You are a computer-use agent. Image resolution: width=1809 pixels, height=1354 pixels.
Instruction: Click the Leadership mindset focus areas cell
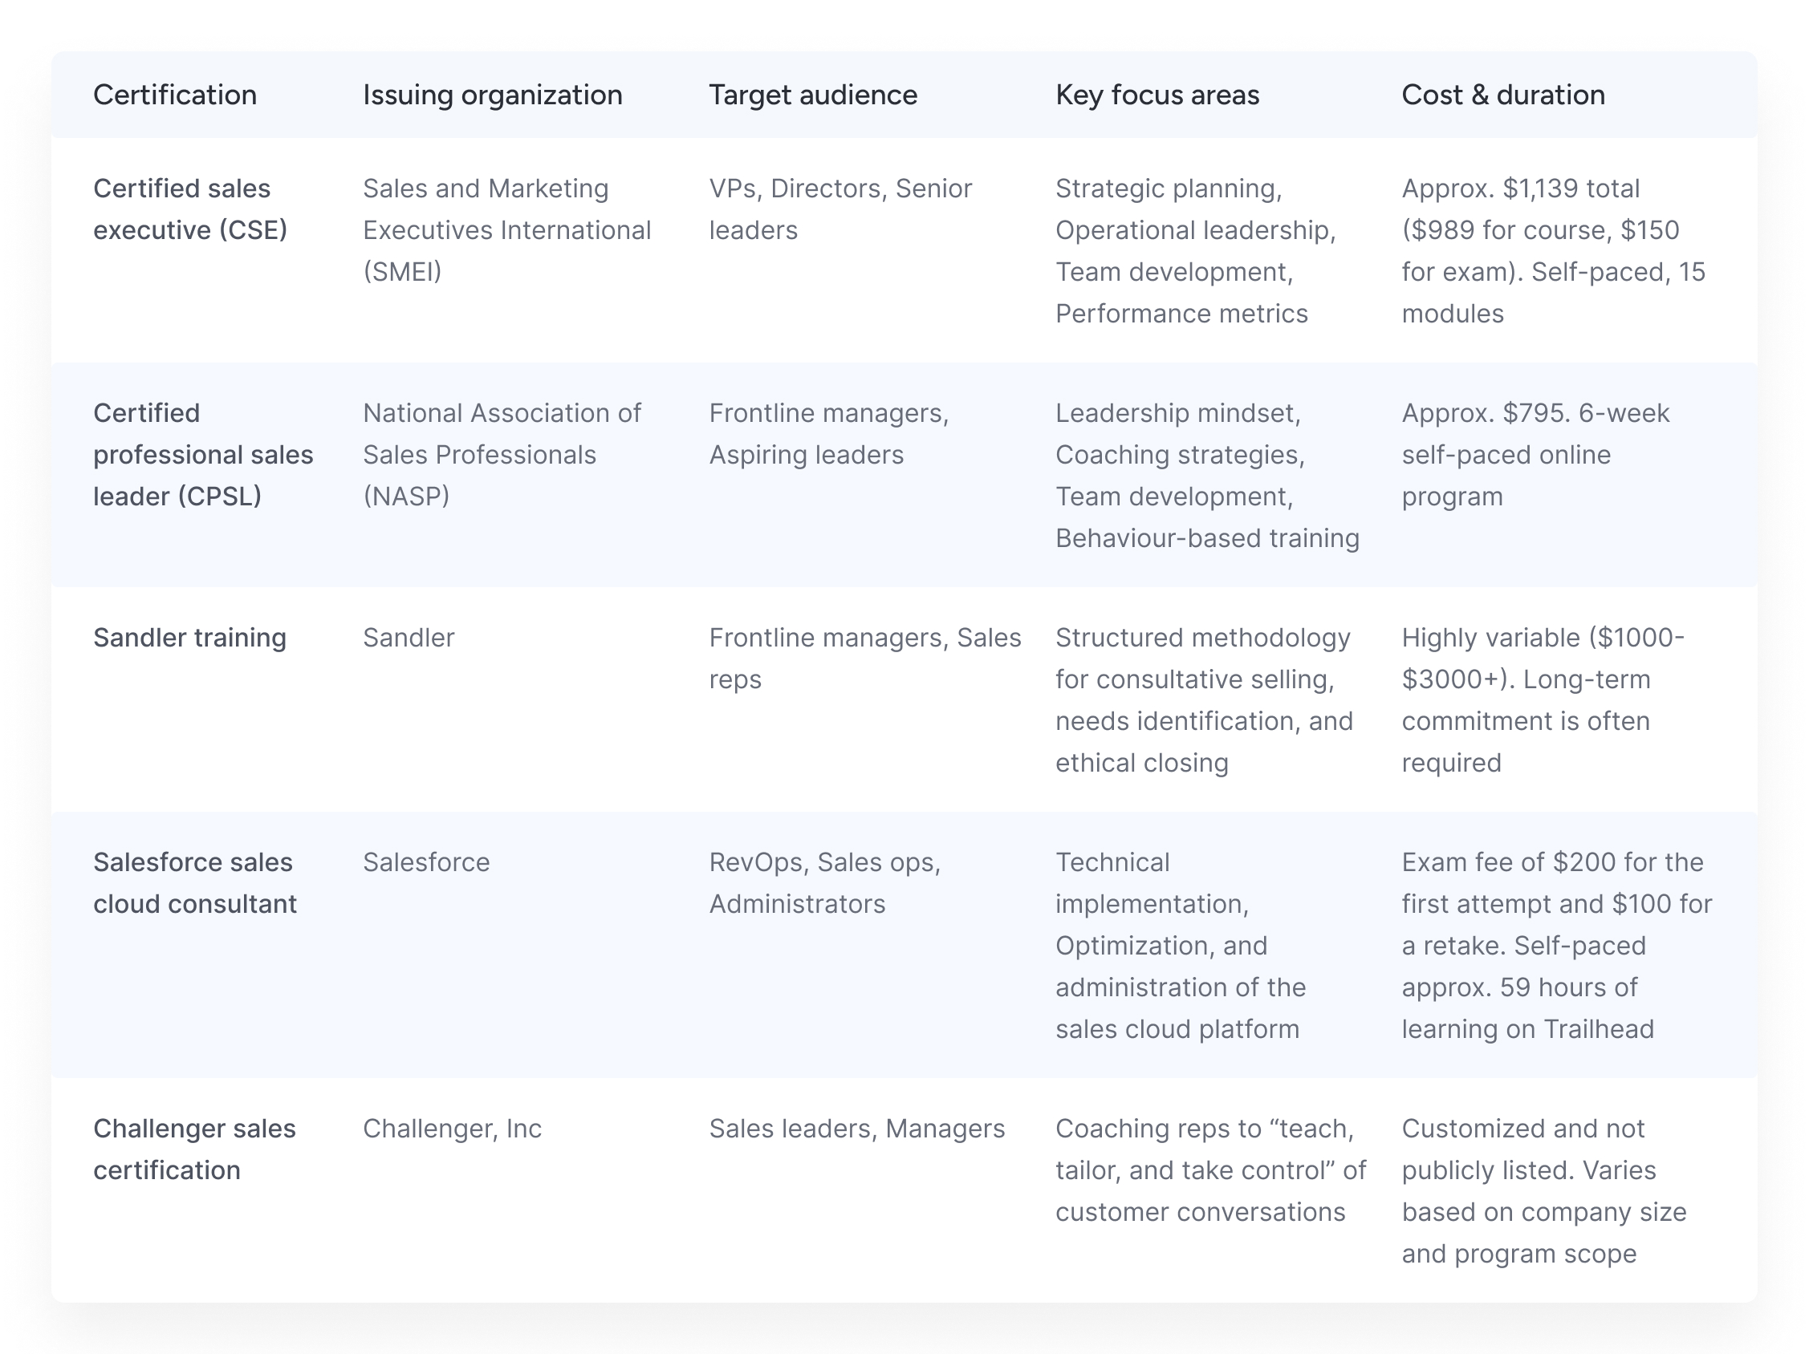[1207, 476]
